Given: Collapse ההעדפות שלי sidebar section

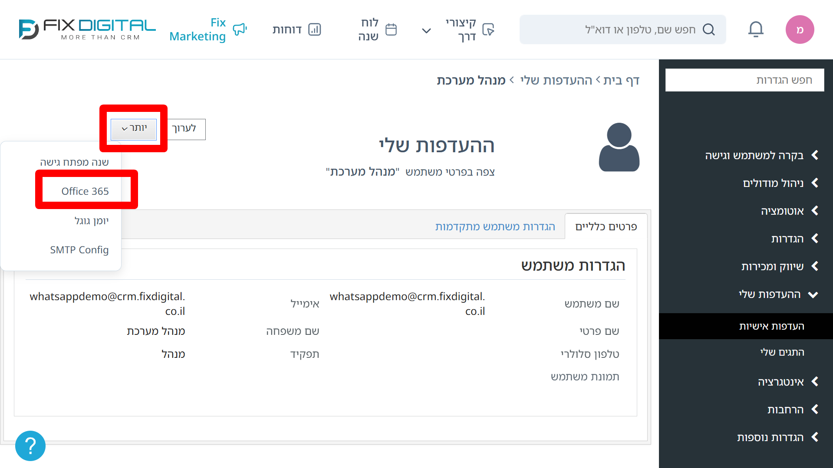Looking at the screenshot, I should (778, 294).
